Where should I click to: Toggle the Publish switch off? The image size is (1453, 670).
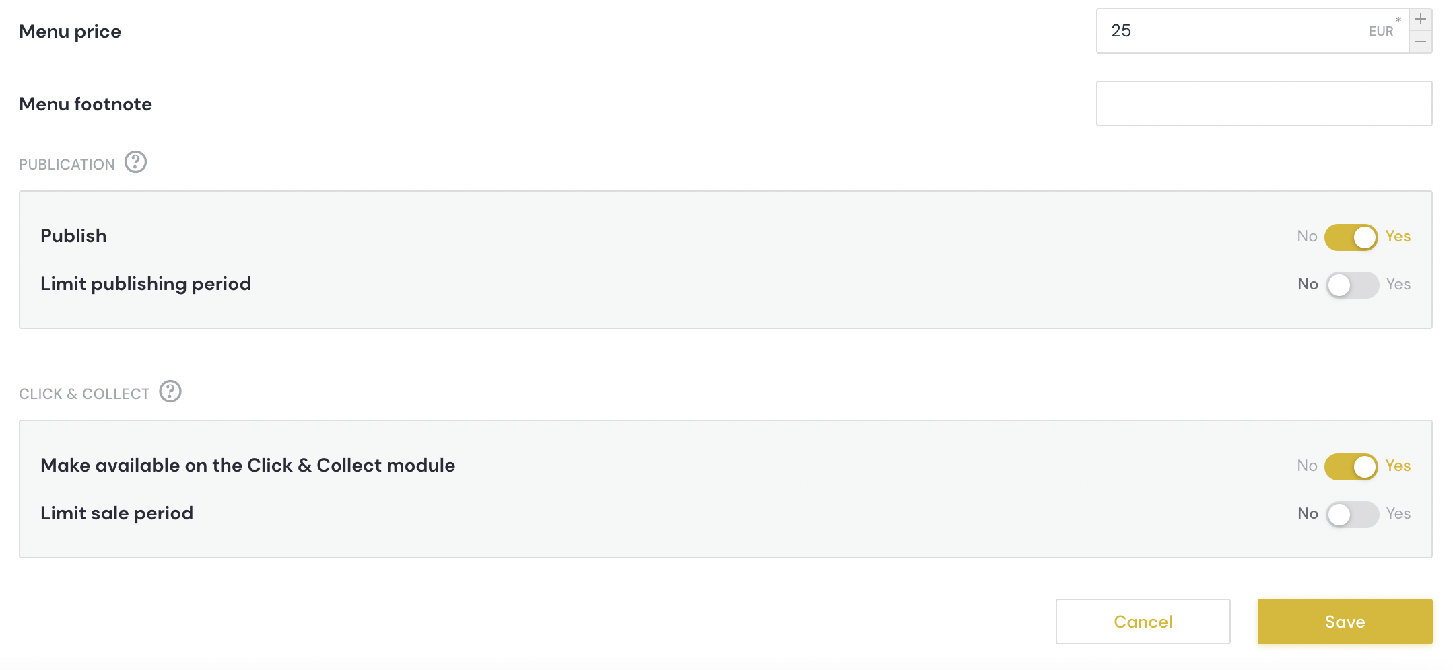(1351, 237)
